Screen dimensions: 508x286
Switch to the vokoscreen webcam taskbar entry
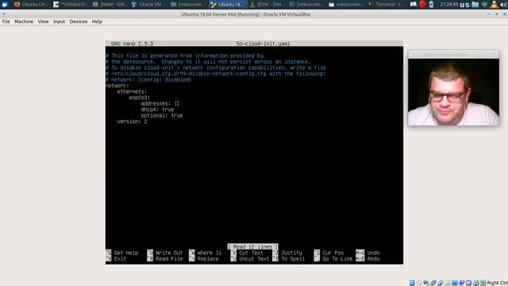pyautogui.click(x=347, y=4)
